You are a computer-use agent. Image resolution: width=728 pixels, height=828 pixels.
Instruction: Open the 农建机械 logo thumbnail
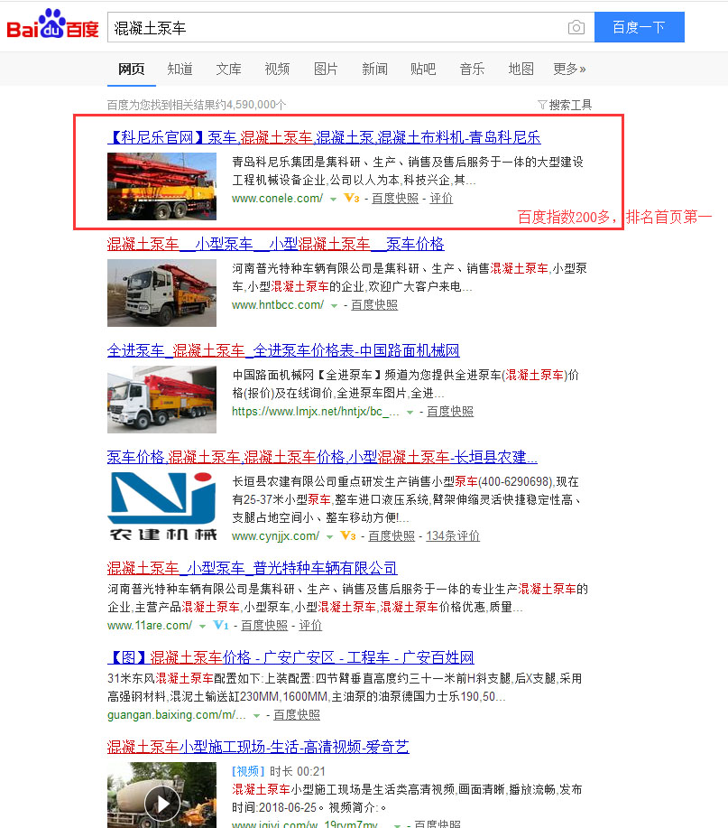(x=162, y=507)
